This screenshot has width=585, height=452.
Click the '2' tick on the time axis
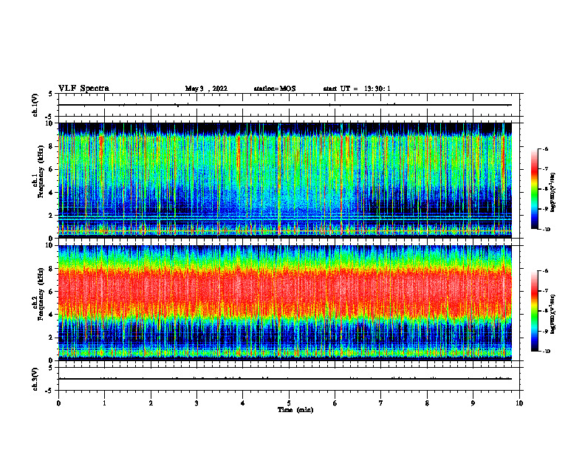151,403
